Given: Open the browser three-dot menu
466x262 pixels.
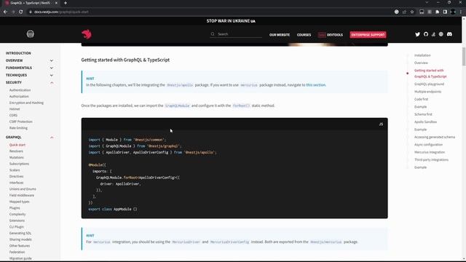Looking at the screenshot, I should pos(461,12).
